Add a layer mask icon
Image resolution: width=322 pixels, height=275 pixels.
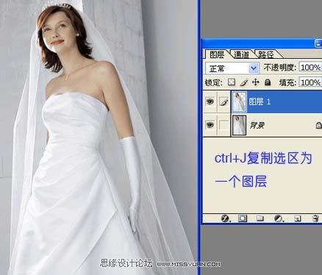(243, 218)
